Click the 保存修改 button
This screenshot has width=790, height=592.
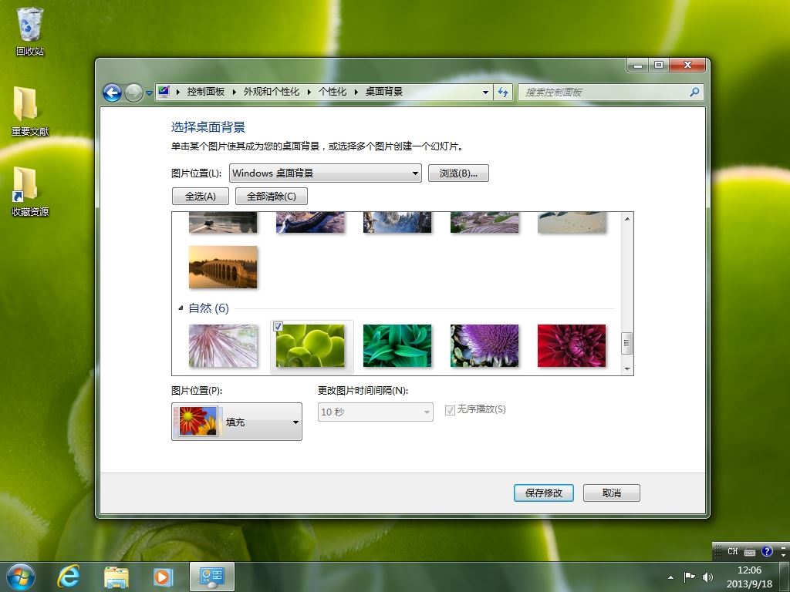point(544,493)
